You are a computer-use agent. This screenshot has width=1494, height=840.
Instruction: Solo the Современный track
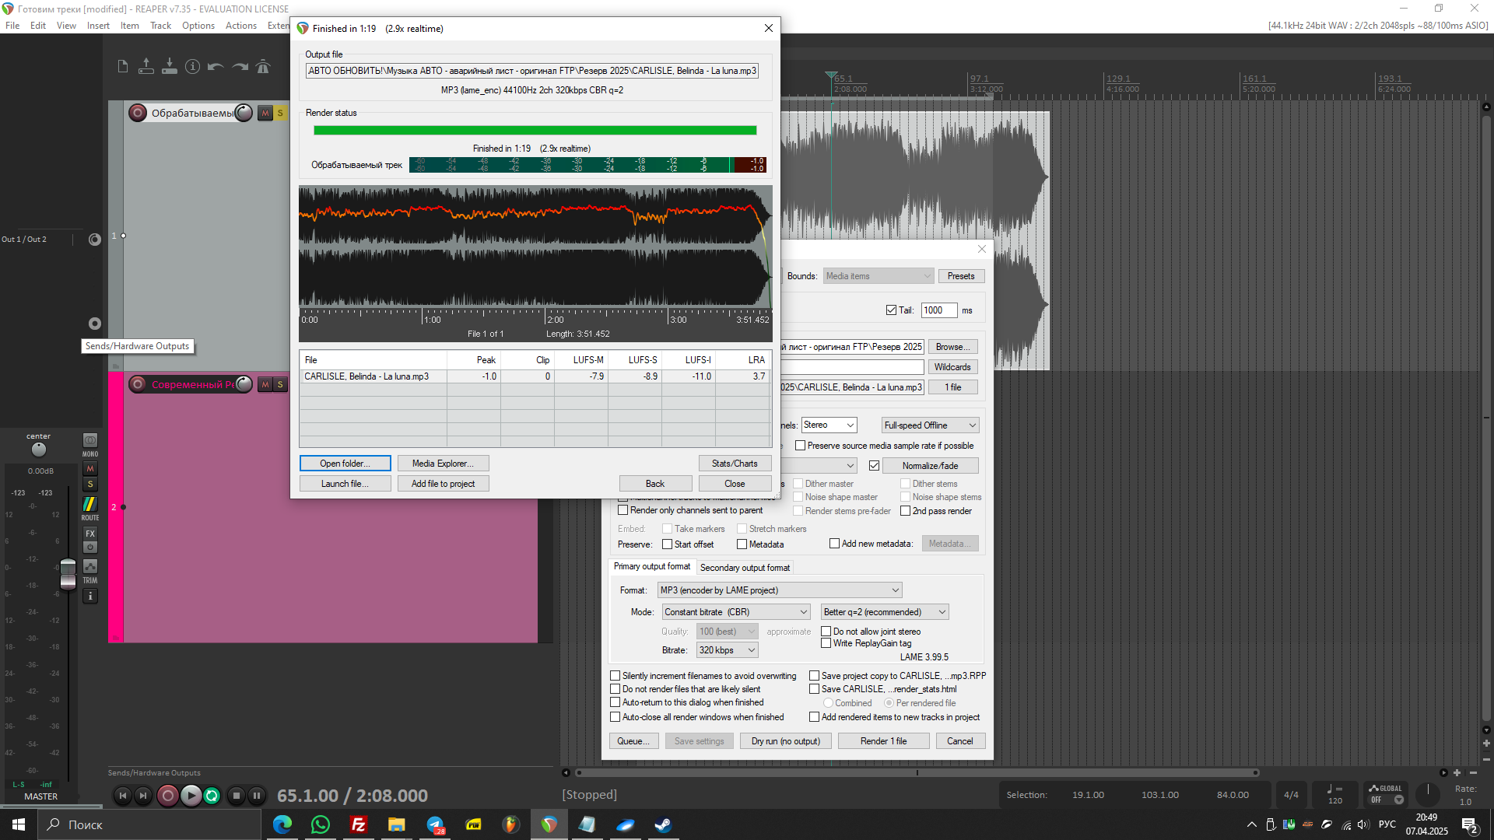280,384
